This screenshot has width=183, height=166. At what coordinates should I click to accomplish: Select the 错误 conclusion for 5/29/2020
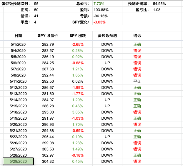[137, 162]
